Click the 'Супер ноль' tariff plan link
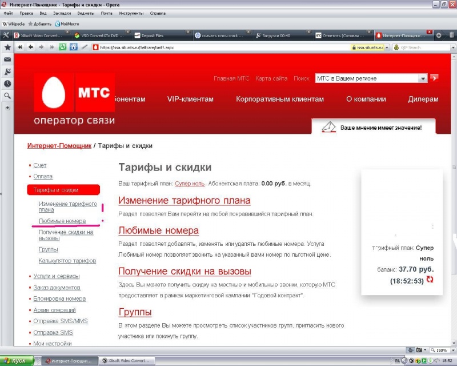 (x=190, y=184)
